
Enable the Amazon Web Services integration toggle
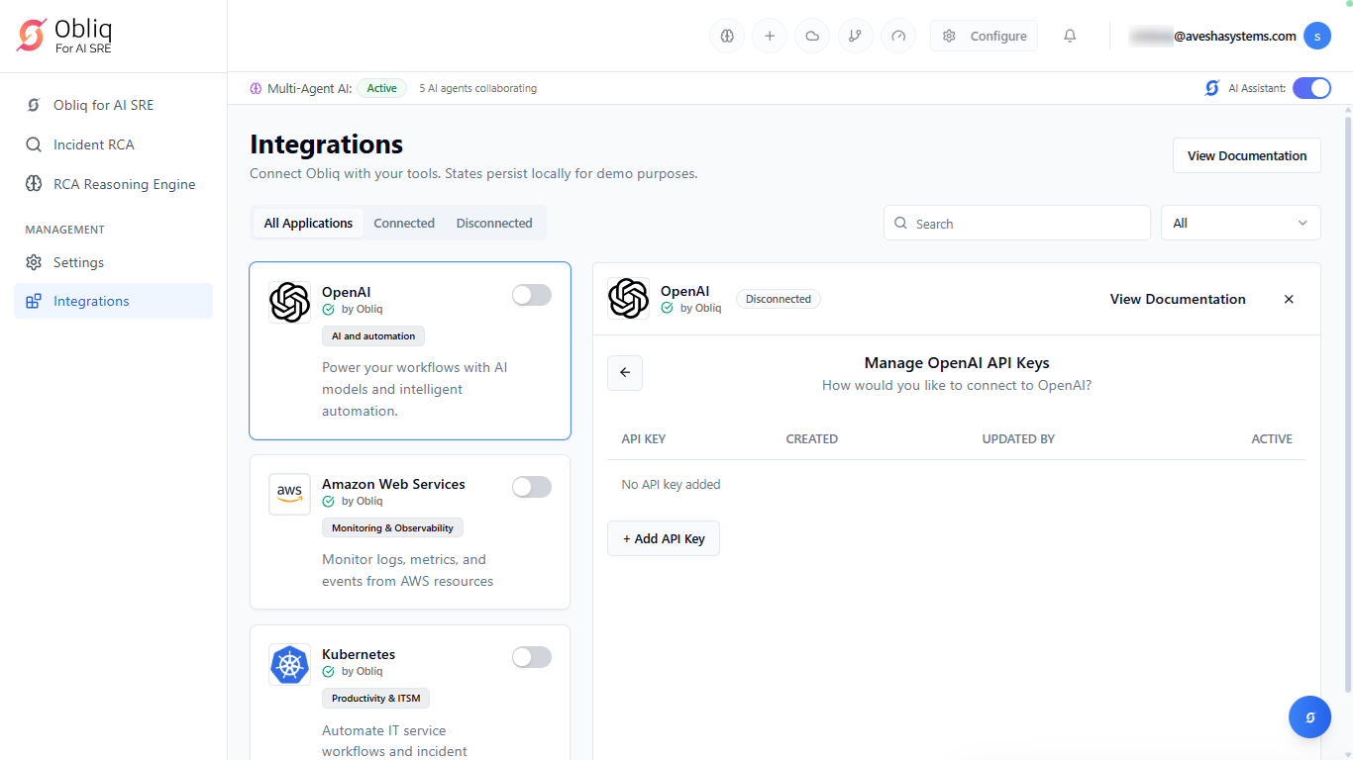[531, 487]
